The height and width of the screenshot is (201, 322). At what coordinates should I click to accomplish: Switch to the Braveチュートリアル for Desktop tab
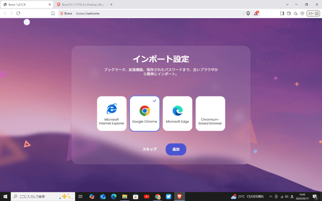point(81,5)
